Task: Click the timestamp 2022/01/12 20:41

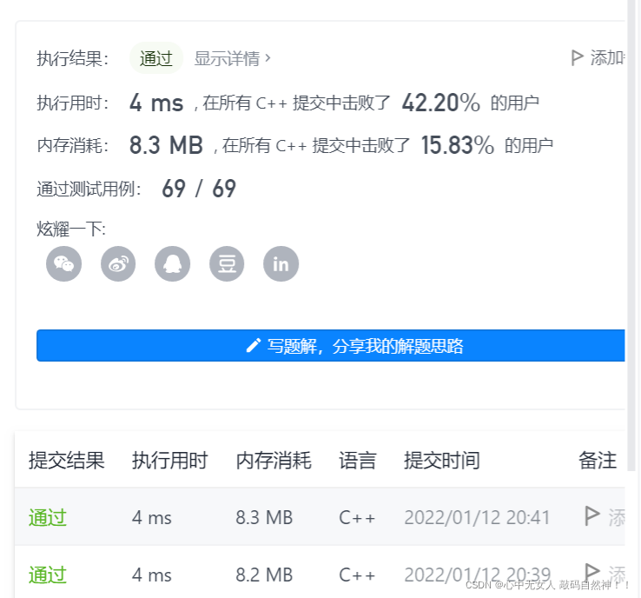Action: (x=477, y=518)
